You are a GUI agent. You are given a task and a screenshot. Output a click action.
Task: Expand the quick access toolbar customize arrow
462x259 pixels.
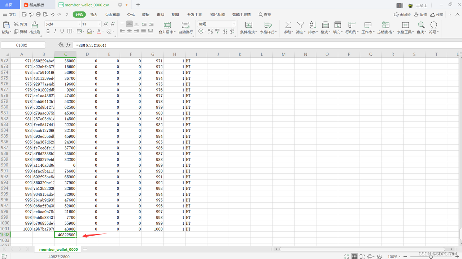pyautogui.click(x=67, y=14)
